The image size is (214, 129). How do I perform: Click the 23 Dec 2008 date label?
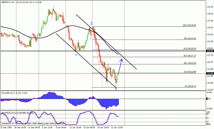(6, 128)
